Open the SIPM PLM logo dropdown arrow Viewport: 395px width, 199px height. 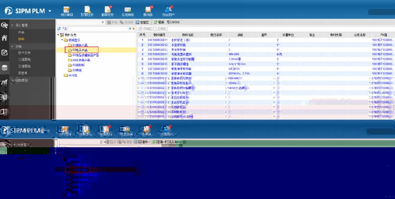tap(50, 11)
